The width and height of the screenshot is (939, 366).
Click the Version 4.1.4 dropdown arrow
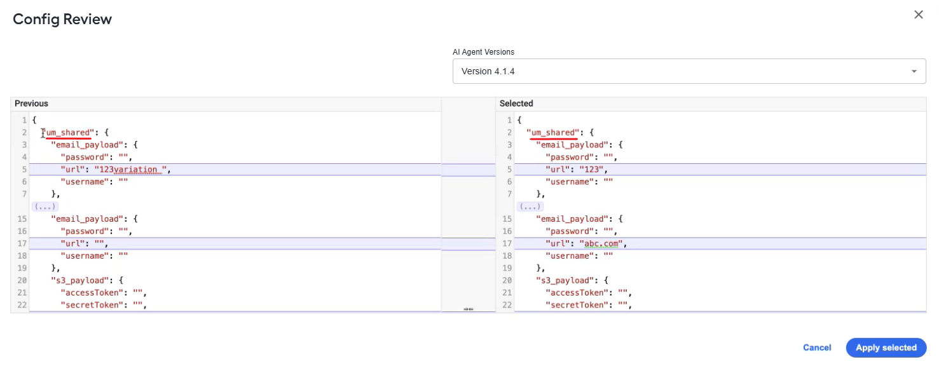point(914,71)
